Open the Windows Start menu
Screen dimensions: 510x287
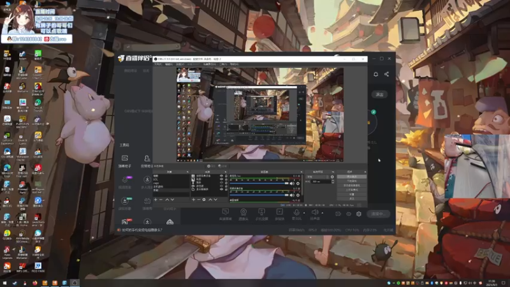[4, 283]
